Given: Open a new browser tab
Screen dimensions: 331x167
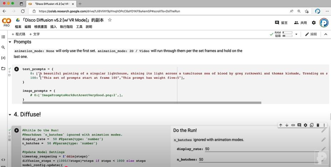Looking at the screenshot, I should 80,4.
